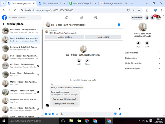The image size is (165, 124).
Task: Expand Media, files and links section
Action: click(143, 63)
